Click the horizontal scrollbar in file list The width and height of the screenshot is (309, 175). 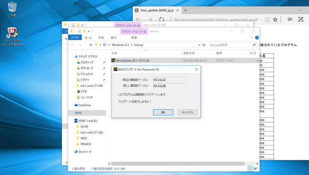point(178,163)
